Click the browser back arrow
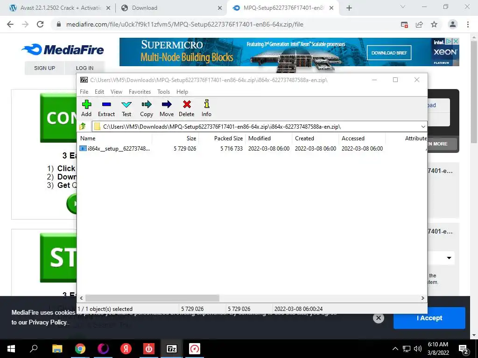 pyautogui.click(x=10, y=24)
